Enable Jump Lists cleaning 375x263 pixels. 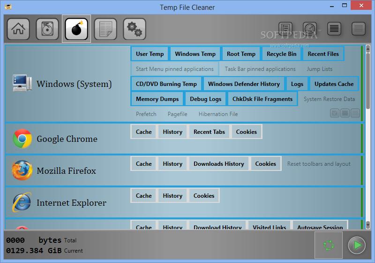320,69
